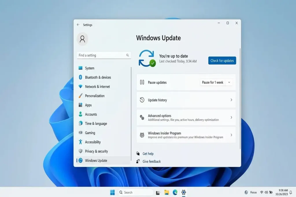Screen dimensions: 296x197
Task: Click the Gaming controller icon
Action: 80,133
